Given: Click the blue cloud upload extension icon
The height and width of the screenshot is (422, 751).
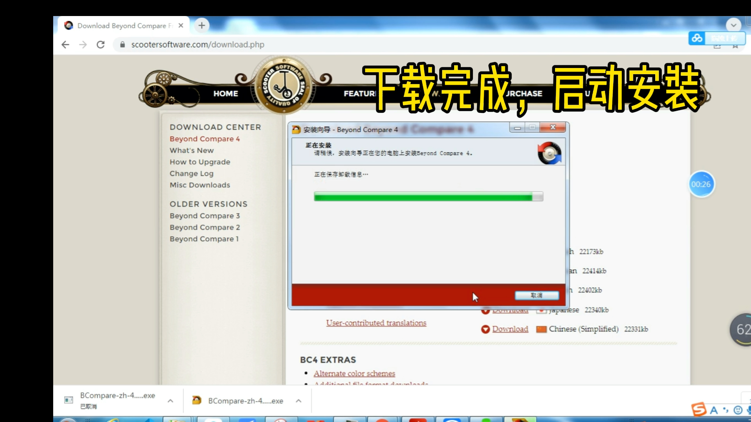Looking at the screenshot, I should pyautogui.click(x=697, y=38).
